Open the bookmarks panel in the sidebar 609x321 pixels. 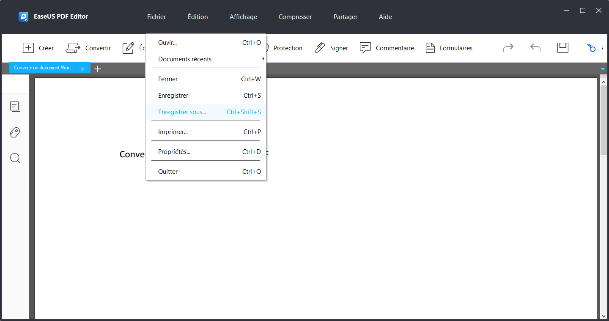tap(15, 132)
